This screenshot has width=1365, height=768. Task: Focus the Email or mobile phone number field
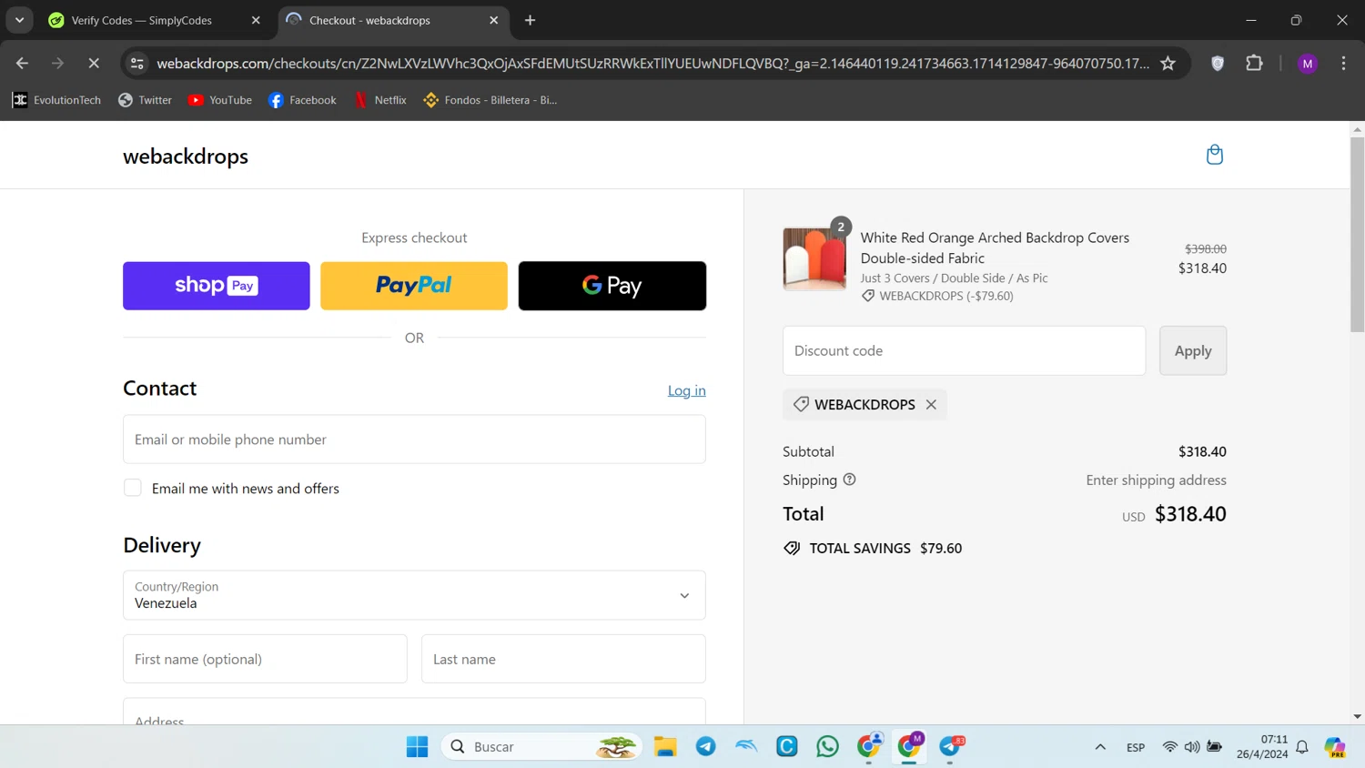414,440
